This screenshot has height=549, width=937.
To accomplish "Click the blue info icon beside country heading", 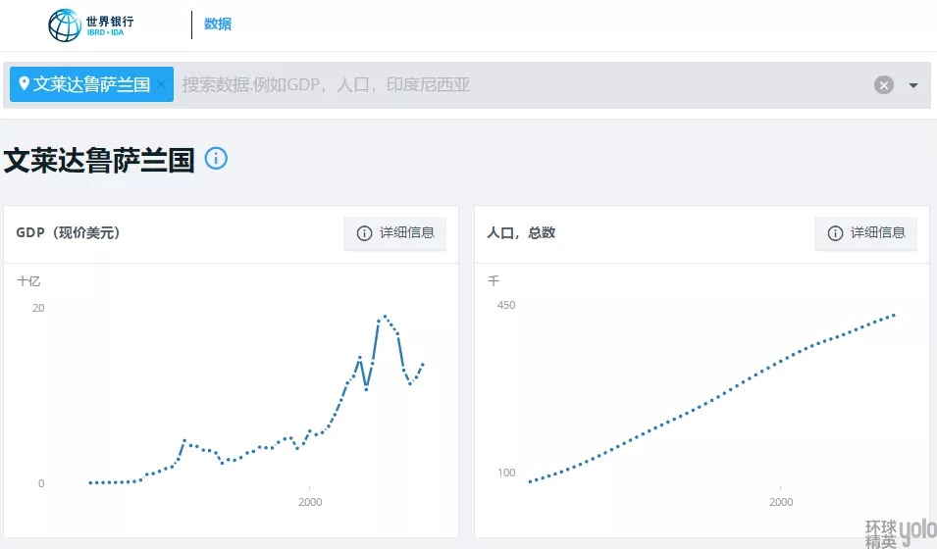I will (216, 158).
